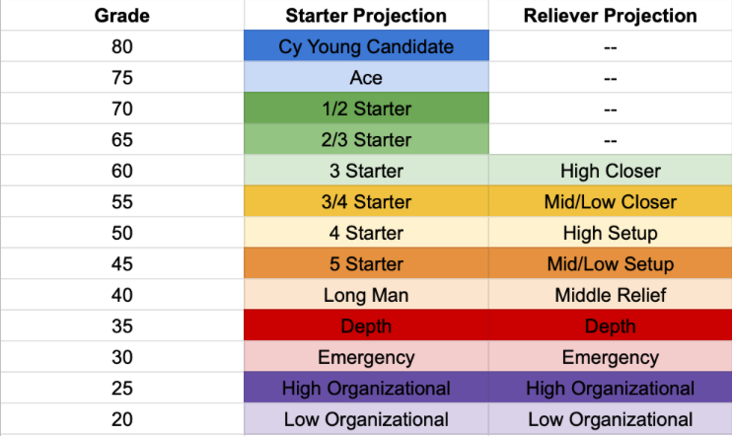This screenshot has width=732, height=436.
Task: Select the High Setup cell
Action: coord(610,234)
